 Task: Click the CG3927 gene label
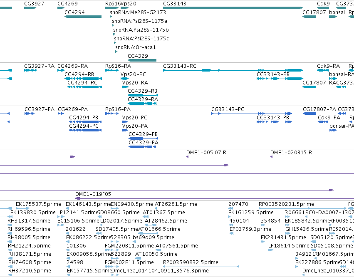pyautogui.click(x=34, y=4)
